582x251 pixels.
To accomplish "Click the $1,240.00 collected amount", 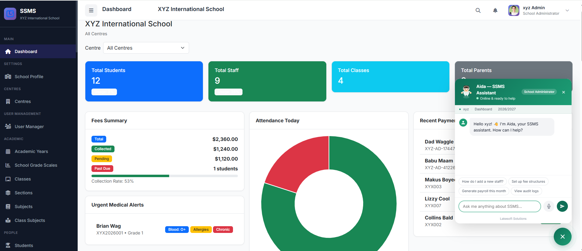I will 226,149.
